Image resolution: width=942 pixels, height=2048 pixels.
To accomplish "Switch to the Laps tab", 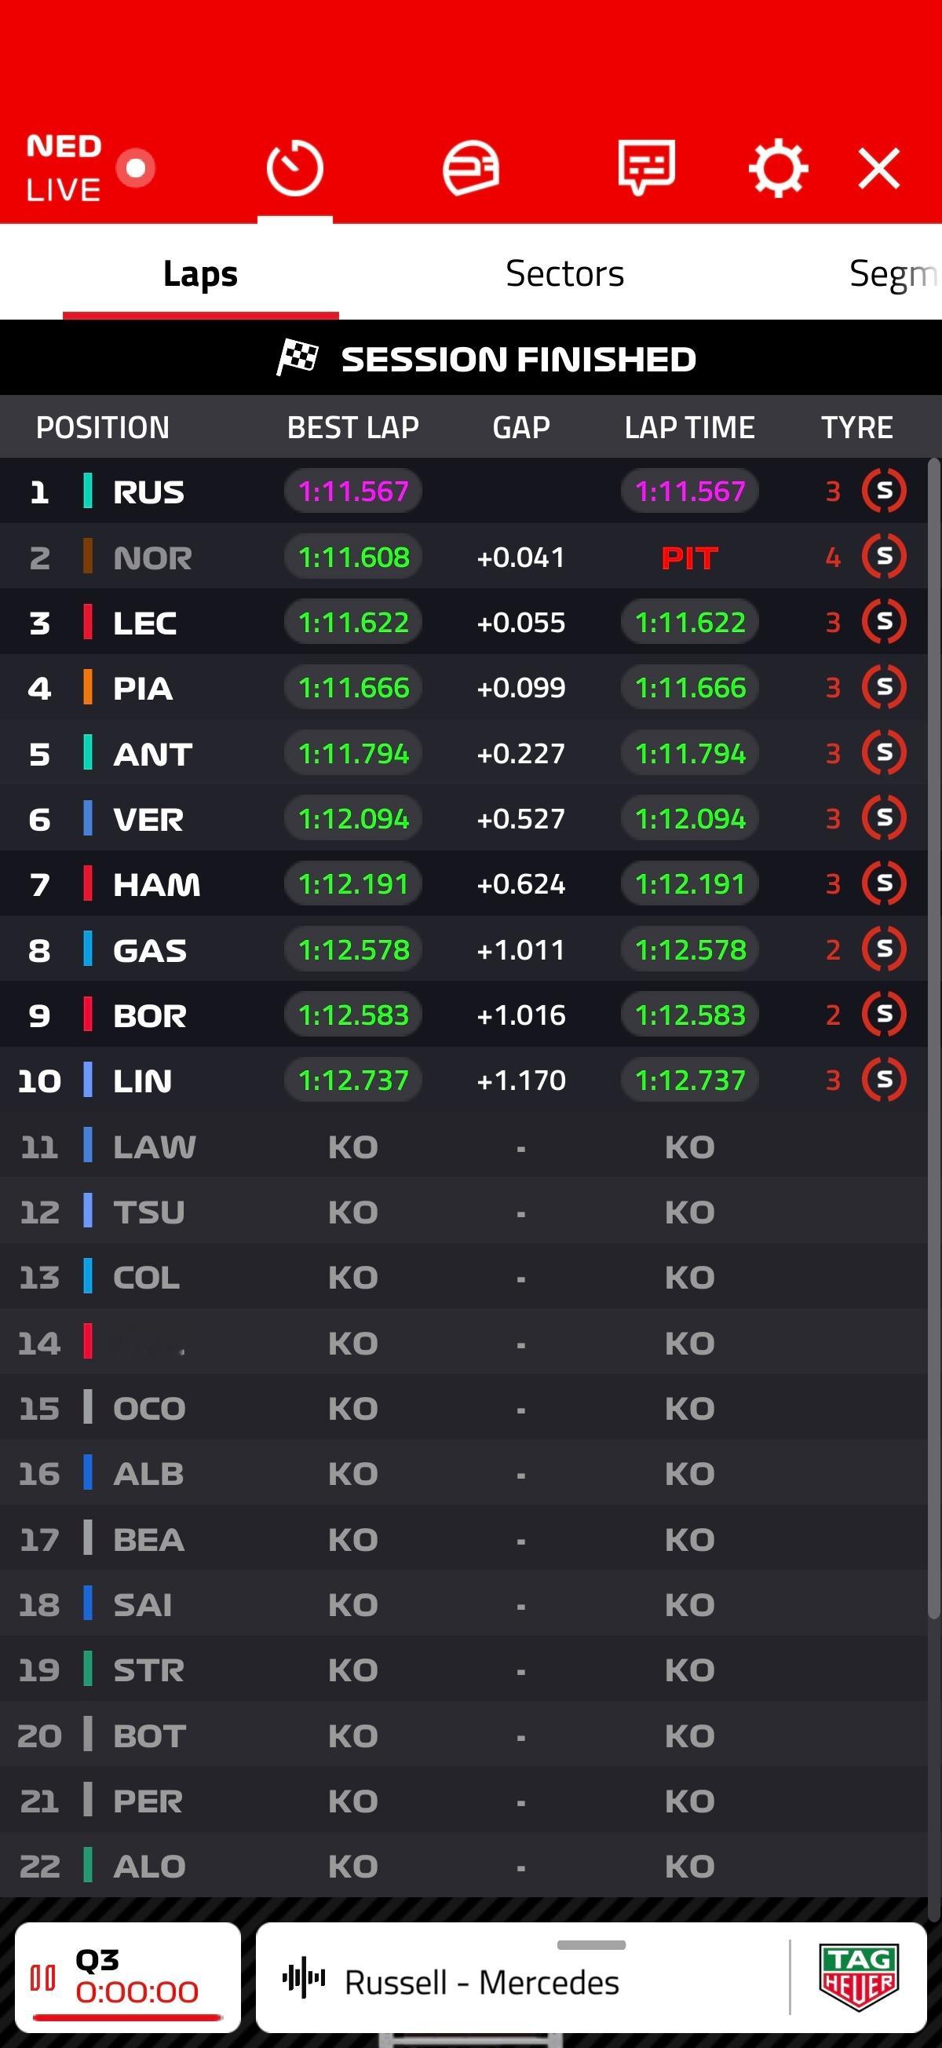I will click(x=200, y=274).
